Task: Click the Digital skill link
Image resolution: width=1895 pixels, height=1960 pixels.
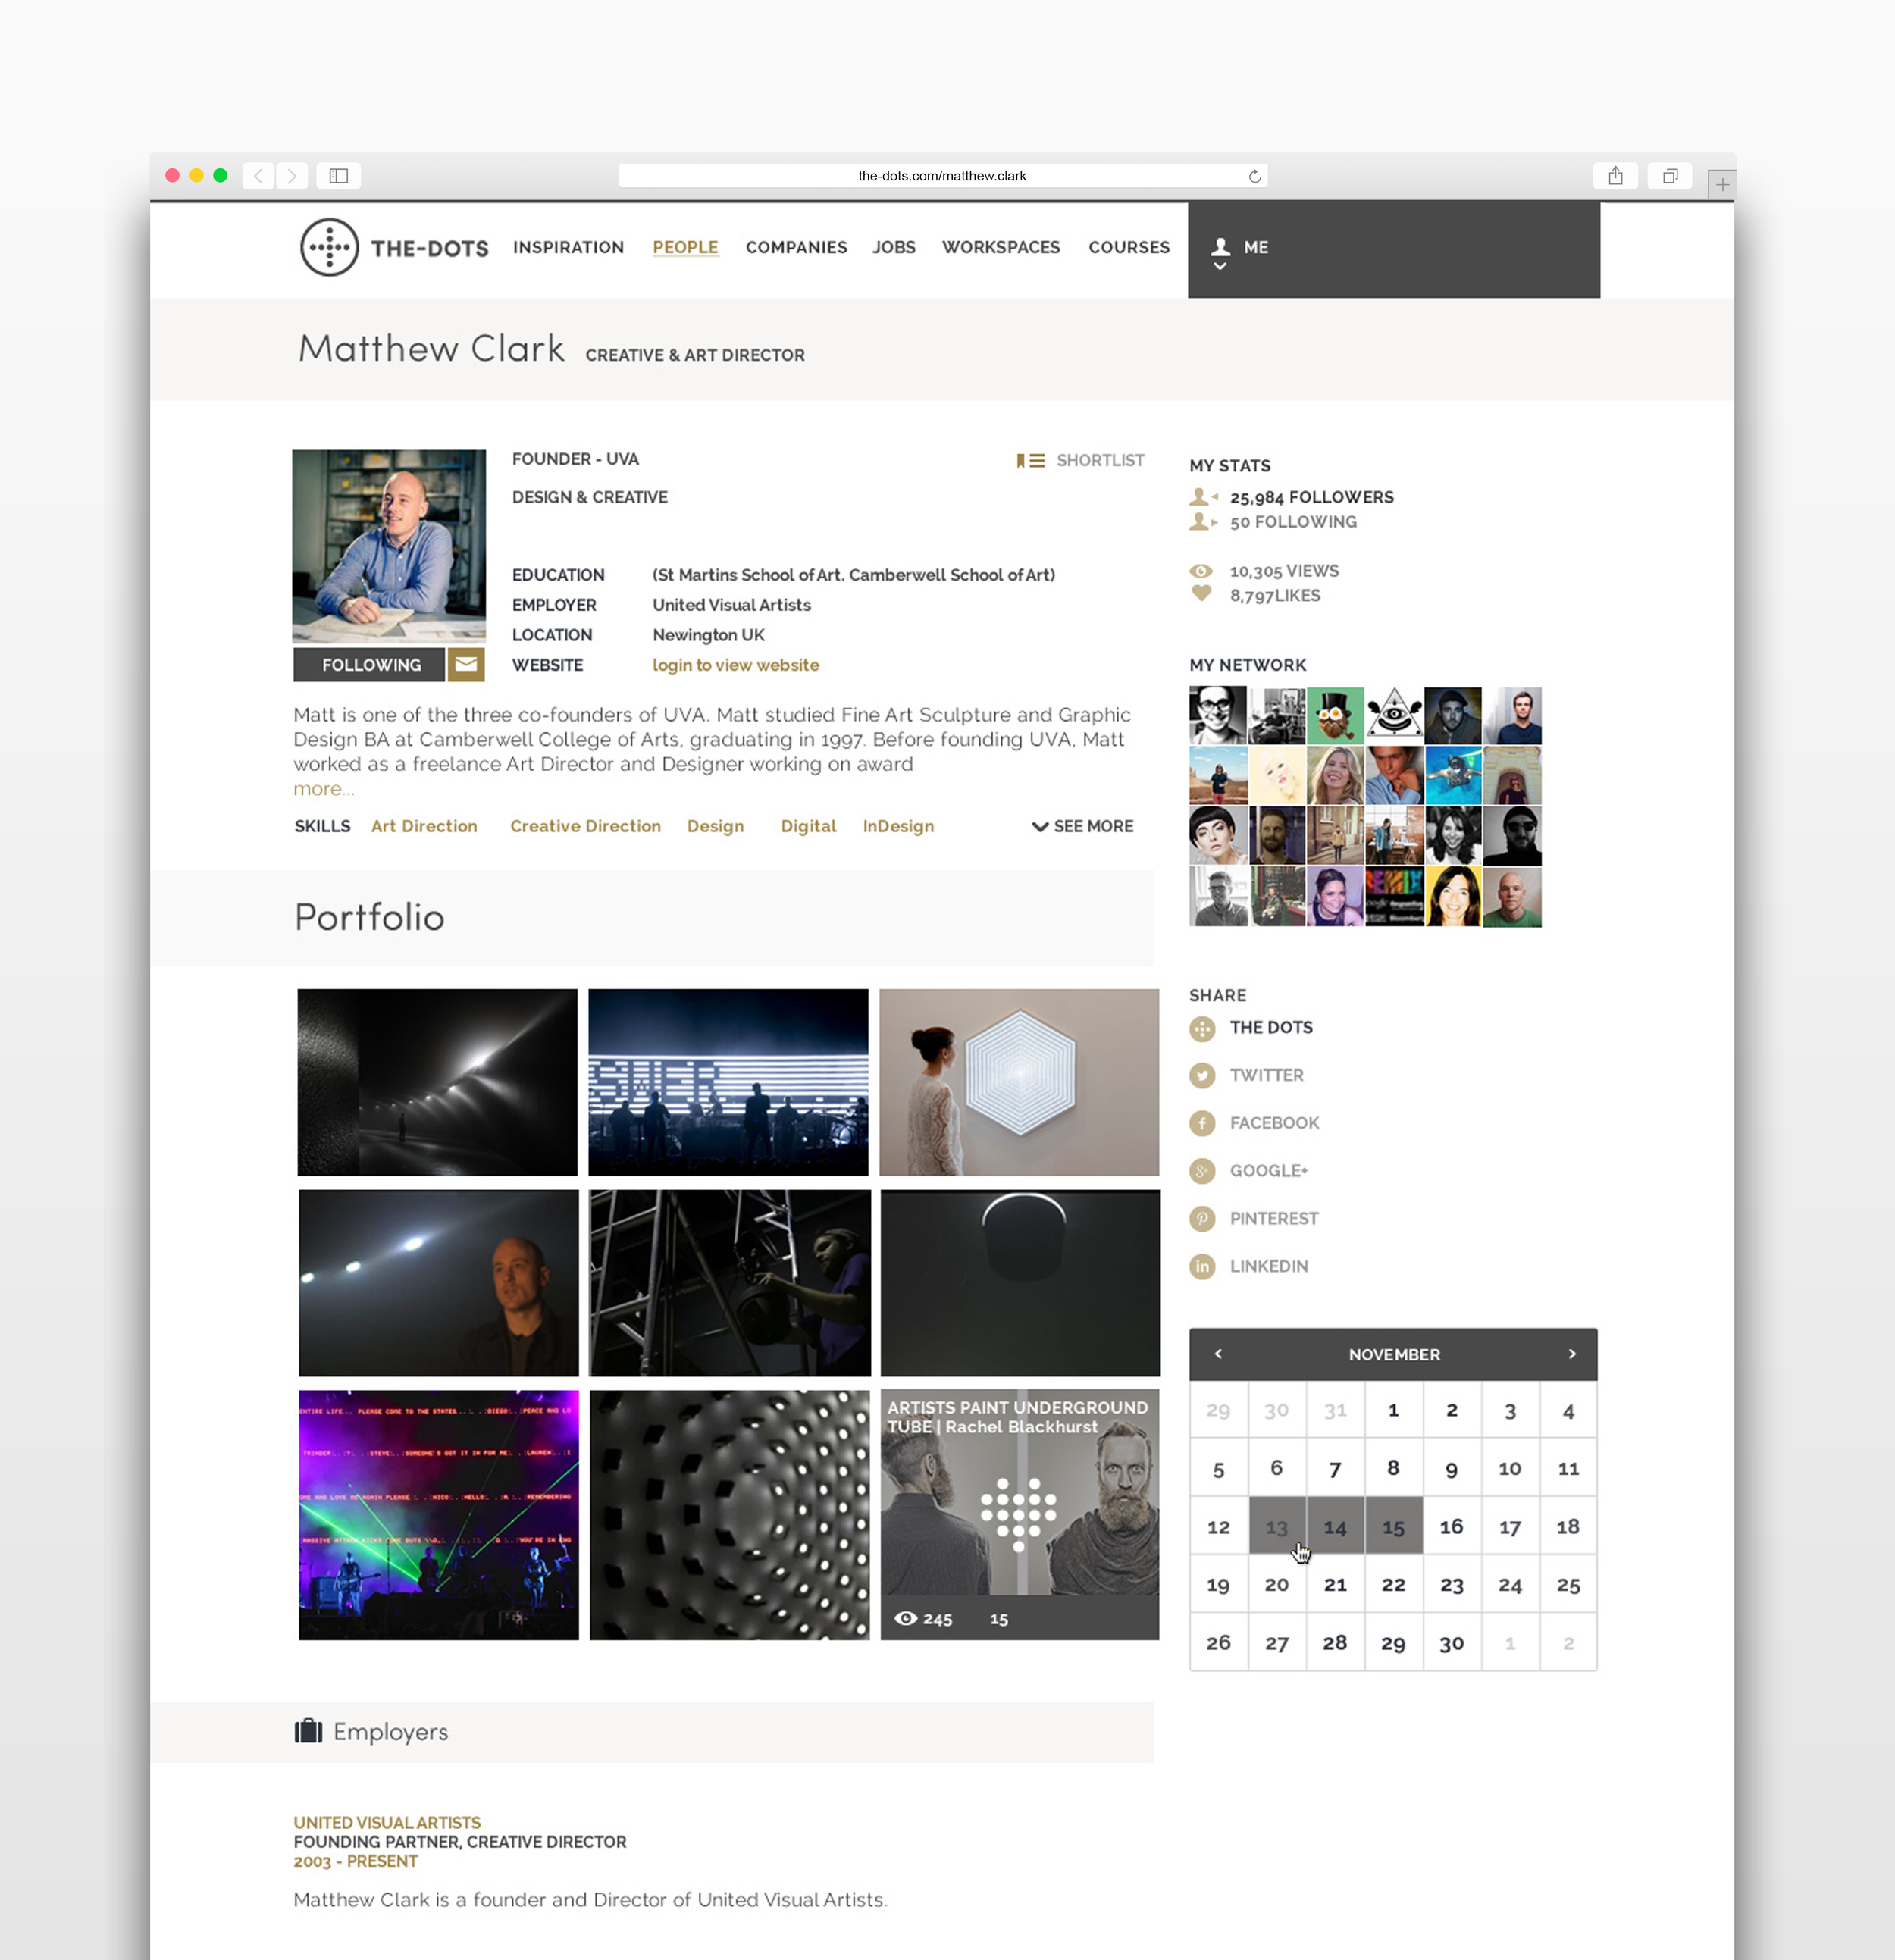Action: click(808, 826)
